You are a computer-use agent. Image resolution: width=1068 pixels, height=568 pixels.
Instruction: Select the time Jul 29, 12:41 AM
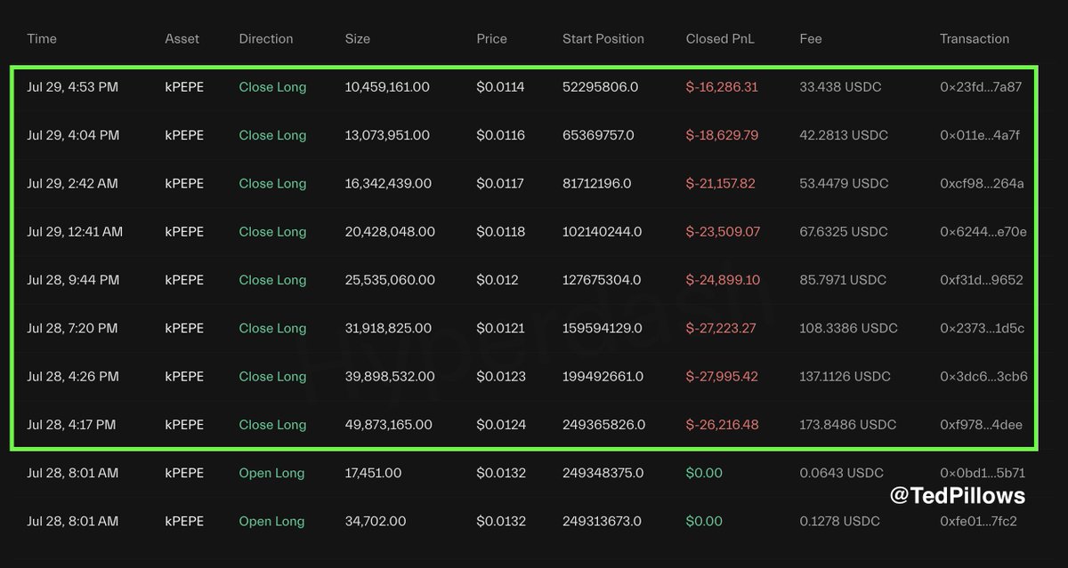tap(75, 231)
